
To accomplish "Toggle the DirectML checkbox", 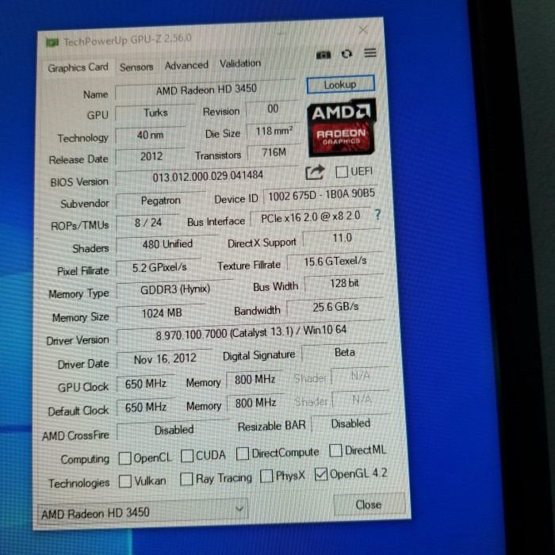I will point(335,450).
